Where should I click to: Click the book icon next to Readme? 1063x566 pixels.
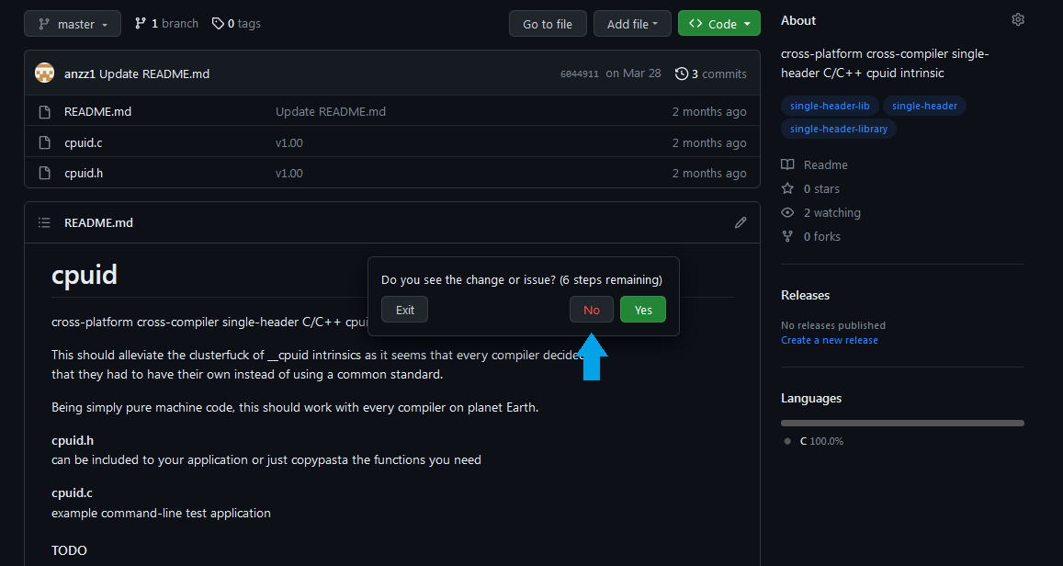[787, 164]
